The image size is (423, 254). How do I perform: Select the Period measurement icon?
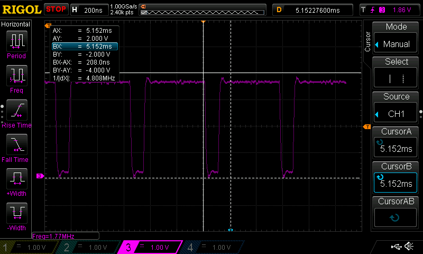click(x=17, y=41)
